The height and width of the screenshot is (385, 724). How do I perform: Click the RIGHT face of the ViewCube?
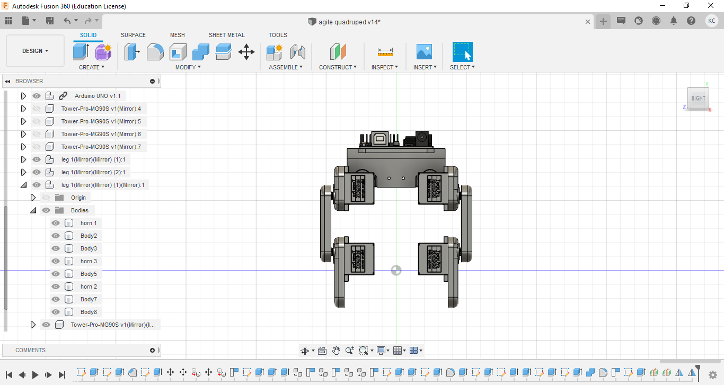[698, 99]
